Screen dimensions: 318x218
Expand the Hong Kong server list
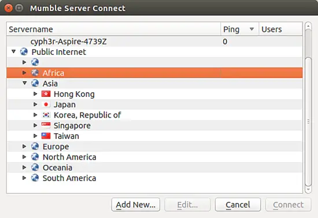(35, 94)
